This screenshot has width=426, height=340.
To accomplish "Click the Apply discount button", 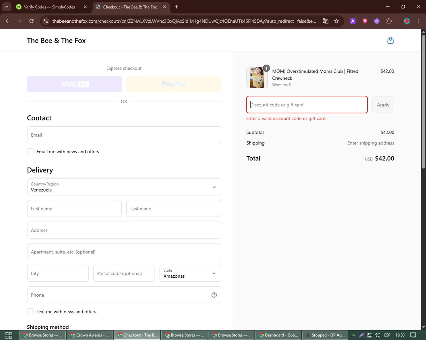I will point(383,105).
